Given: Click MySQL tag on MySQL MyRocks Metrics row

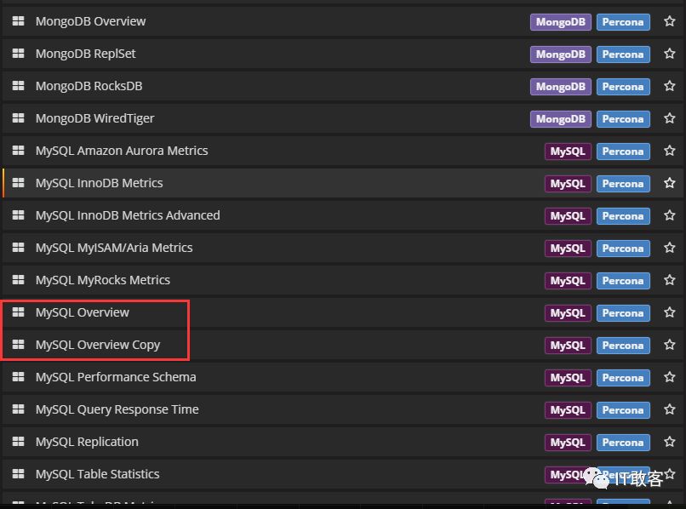Looking at the screenshot, I should (568, 281).
